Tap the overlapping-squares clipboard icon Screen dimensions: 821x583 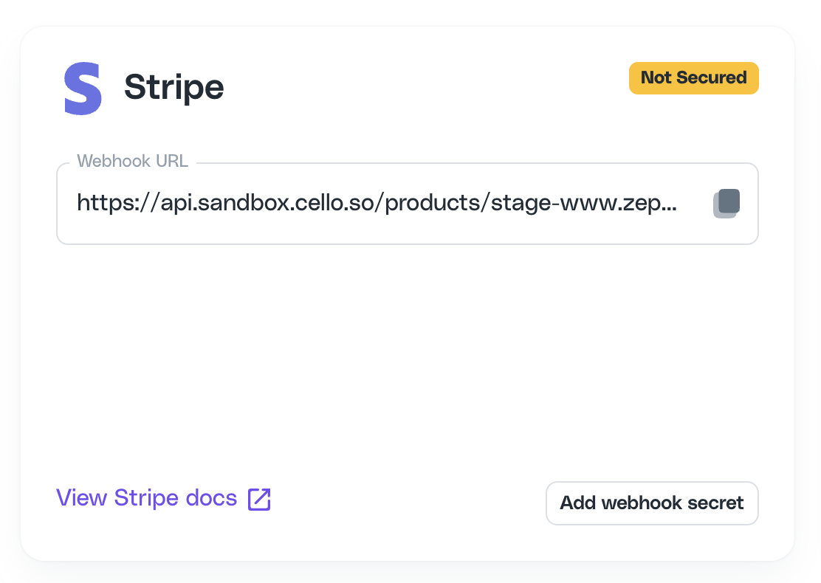(x=726, y=203)
